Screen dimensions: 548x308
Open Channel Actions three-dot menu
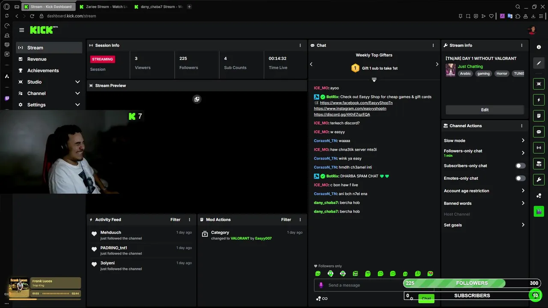point(521,126)
